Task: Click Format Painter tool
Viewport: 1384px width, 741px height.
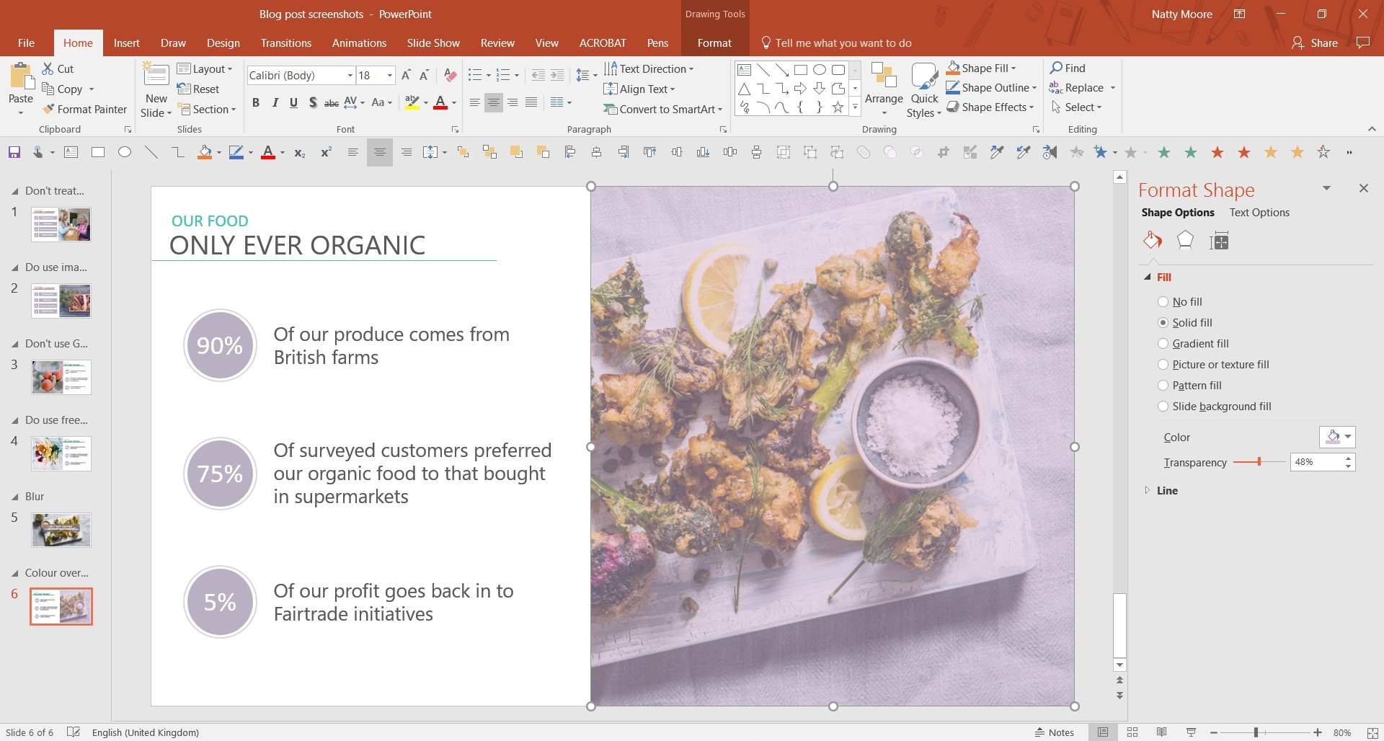Action: click(84, 110)
